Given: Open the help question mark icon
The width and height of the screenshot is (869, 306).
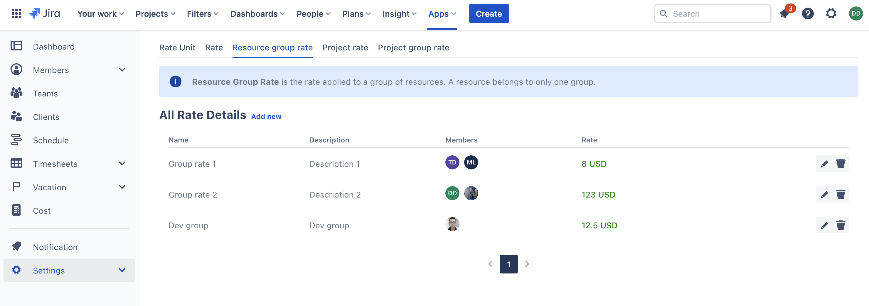Looking at the screenshot, I should 808,13.
